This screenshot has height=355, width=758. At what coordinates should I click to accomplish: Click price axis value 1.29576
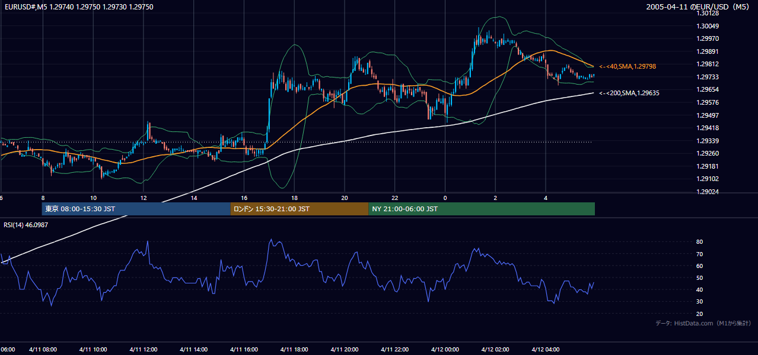click(x=708, y=102)
